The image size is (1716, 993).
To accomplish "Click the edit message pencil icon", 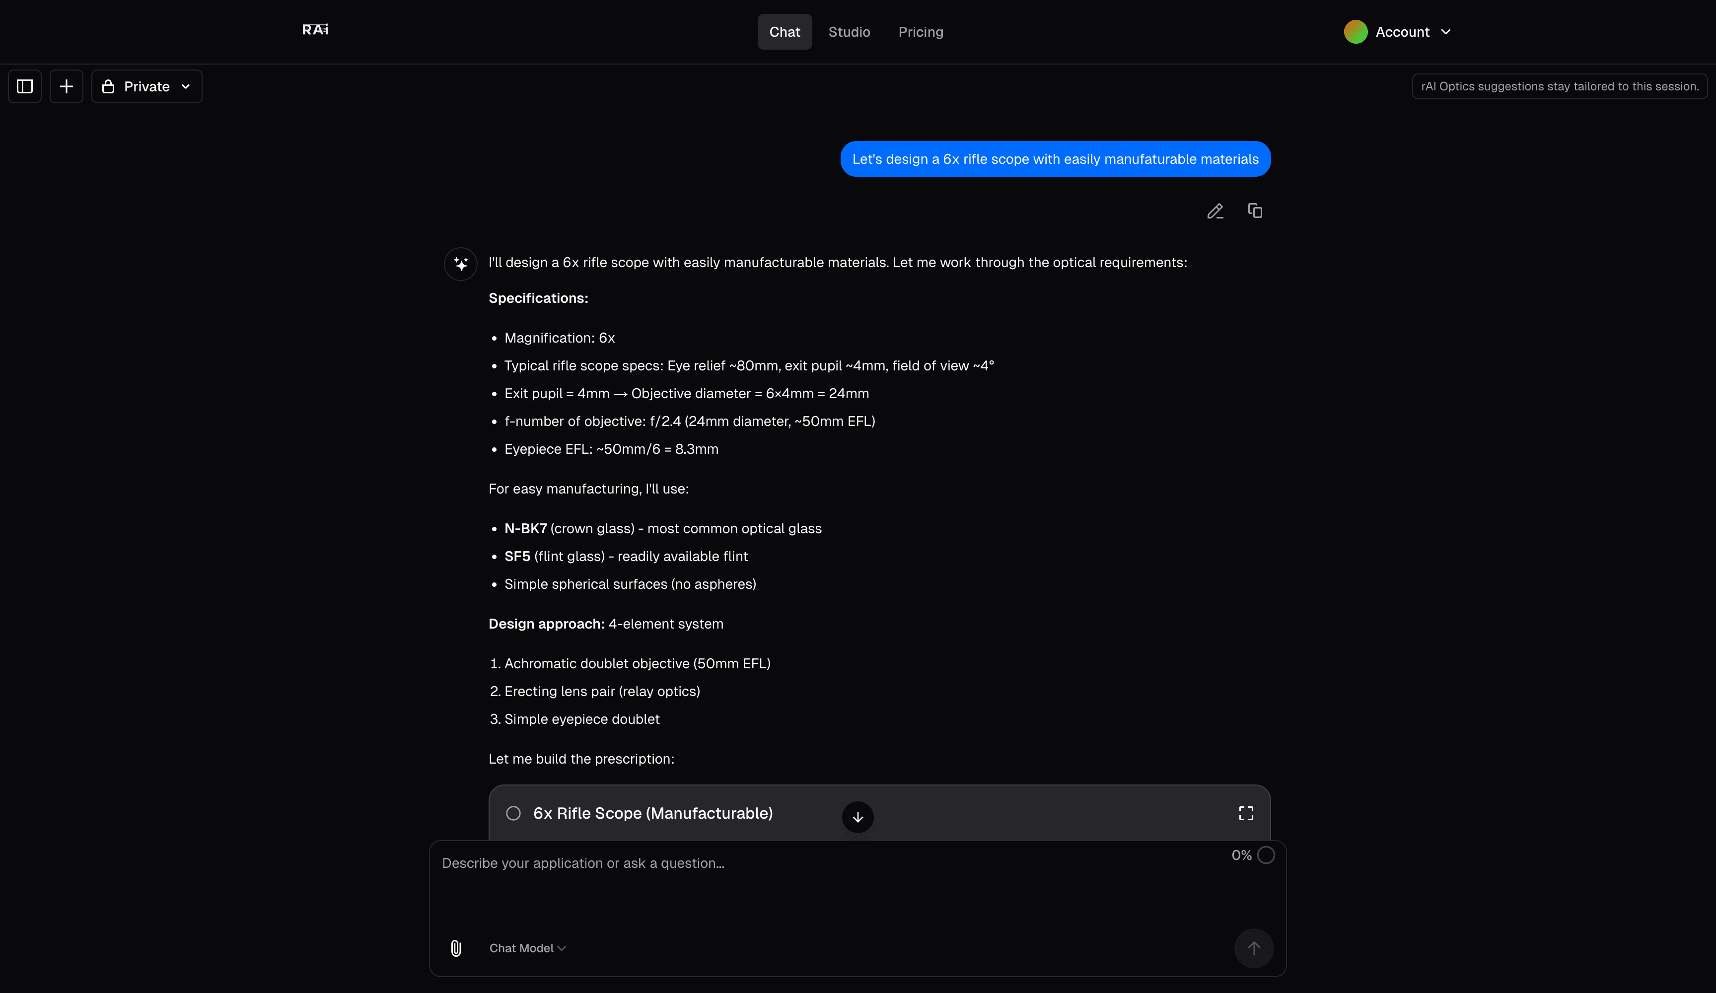I will 1215,211.
